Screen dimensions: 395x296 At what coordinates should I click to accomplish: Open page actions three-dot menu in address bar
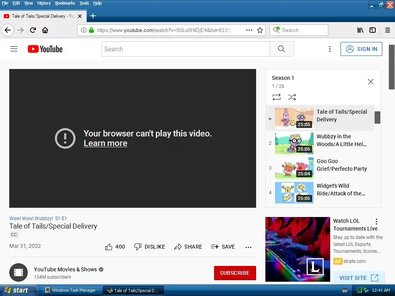pyautogui.click(x=249, y=30)
